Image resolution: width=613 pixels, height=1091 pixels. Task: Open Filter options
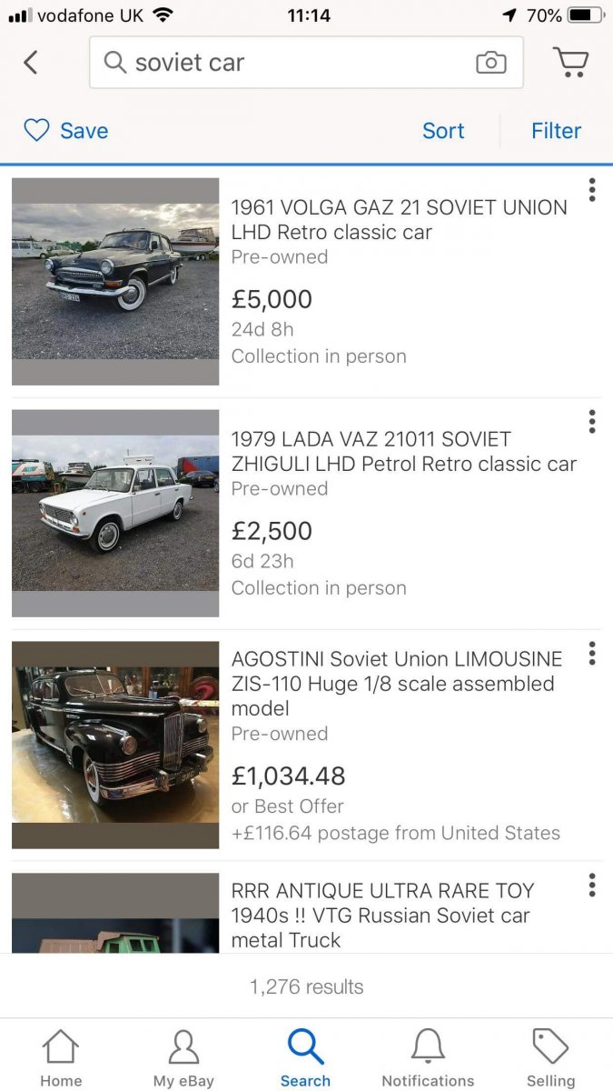[x=556, y=131]
